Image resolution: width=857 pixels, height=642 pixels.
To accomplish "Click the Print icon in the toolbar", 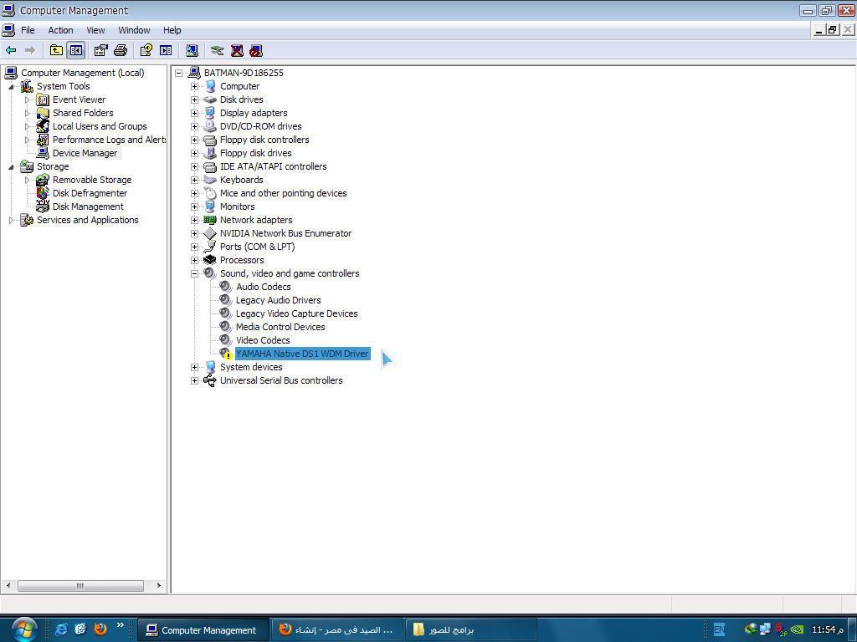I will pos(121,50).
